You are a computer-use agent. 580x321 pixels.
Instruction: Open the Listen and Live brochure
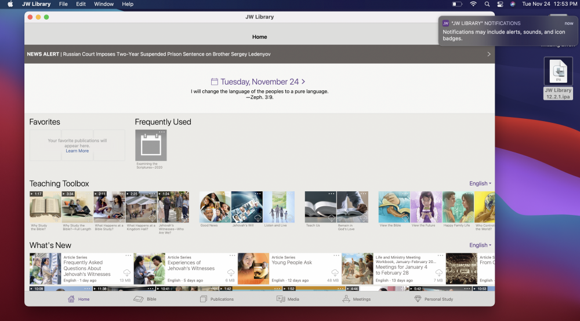[x=279, y=207]
